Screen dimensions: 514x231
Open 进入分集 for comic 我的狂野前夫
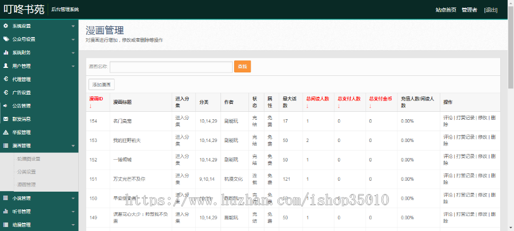[182, 140]
